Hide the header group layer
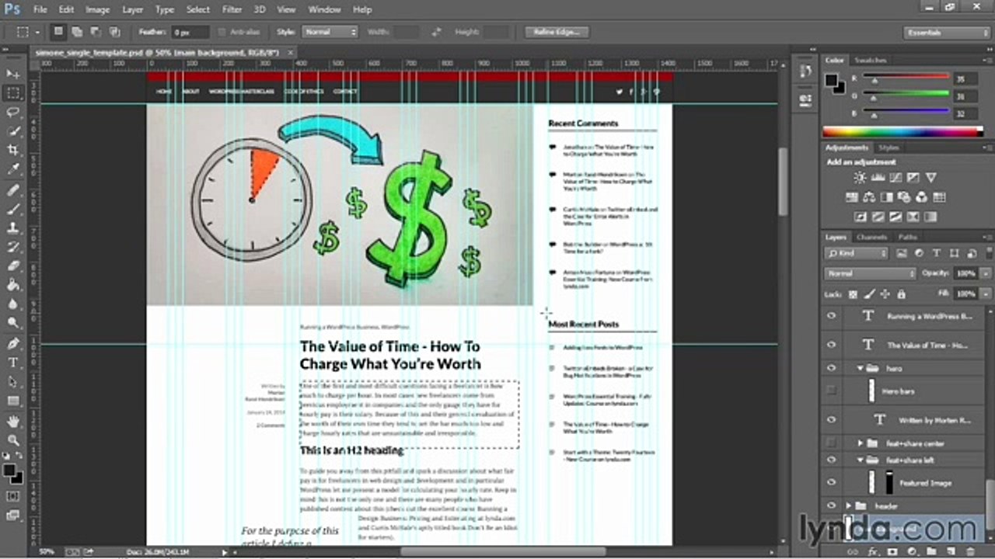 832,506
